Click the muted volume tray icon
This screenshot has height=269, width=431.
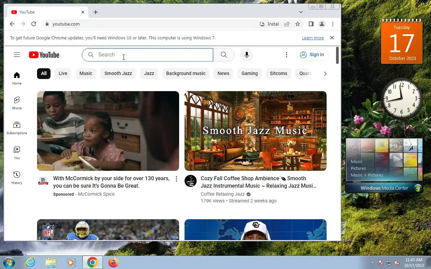point(397,263)
